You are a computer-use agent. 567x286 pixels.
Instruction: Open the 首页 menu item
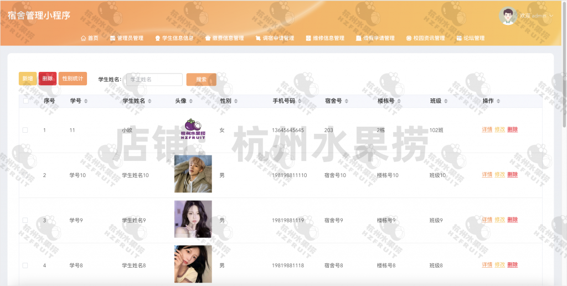tap(90, 38)
